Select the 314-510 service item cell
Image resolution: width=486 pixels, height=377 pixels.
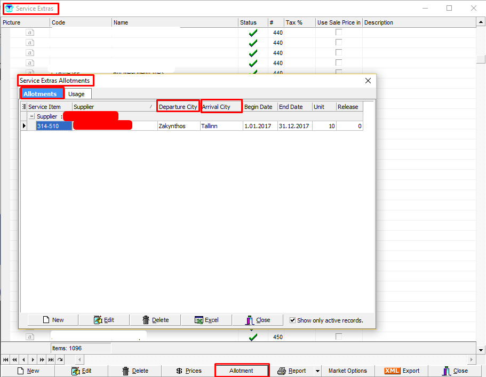click(x=53, y=126)
